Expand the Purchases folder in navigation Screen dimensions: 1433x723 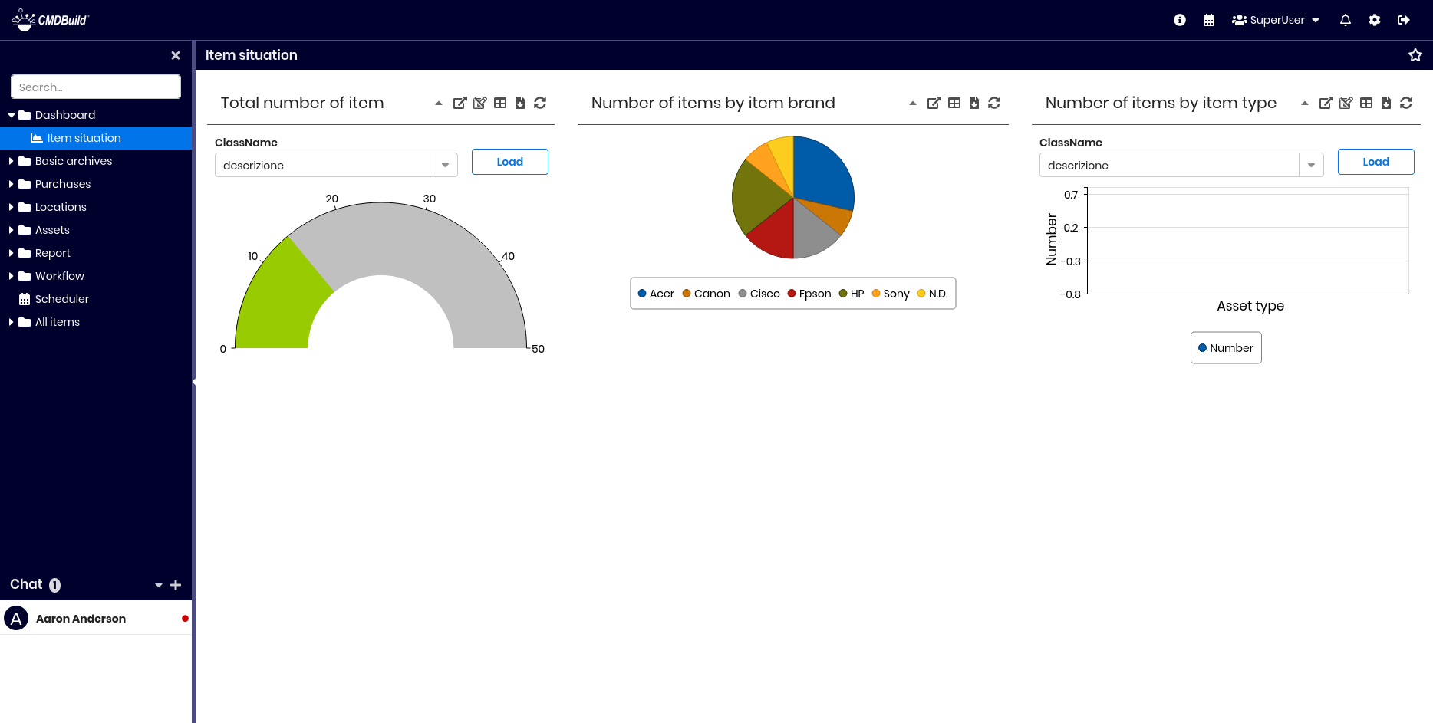point(11,184)
